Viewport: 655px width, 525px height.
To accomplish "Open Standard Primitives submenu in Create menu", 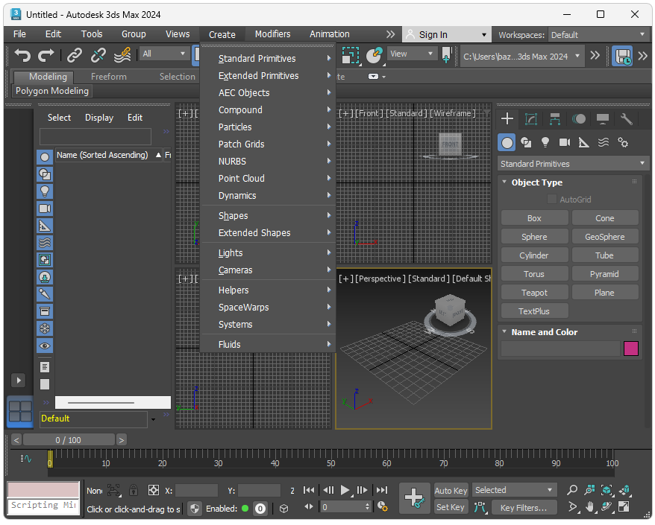I will 269,58.
